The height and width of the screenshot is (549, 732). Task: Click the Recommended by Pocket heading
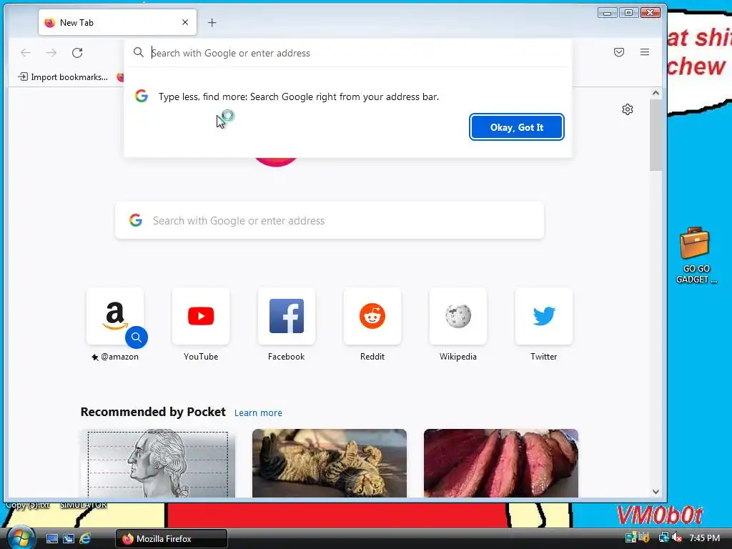pyautogui.click(x=153, y=412)
